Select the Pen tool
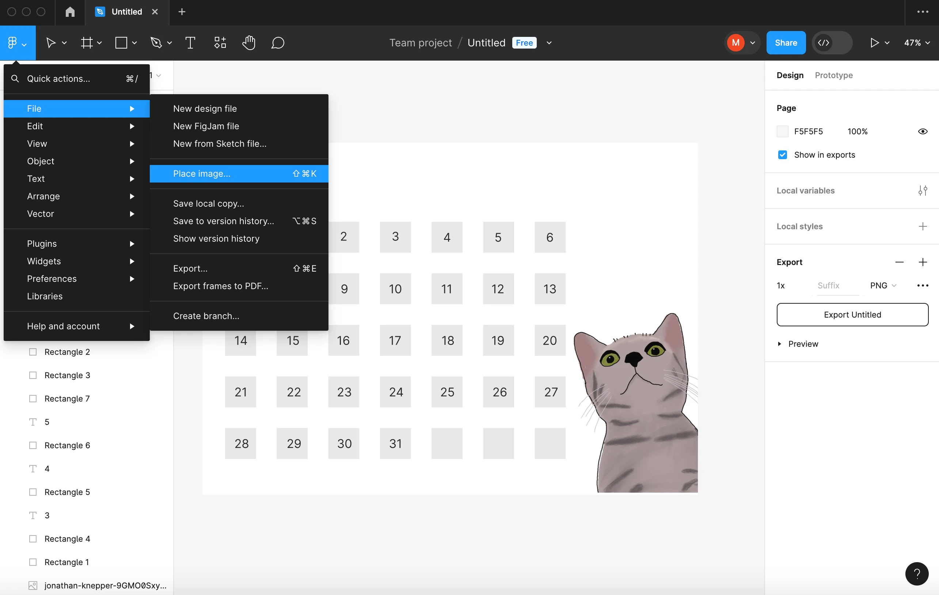Viewport: 939px width, 595px height. click(x=156, y=43)
